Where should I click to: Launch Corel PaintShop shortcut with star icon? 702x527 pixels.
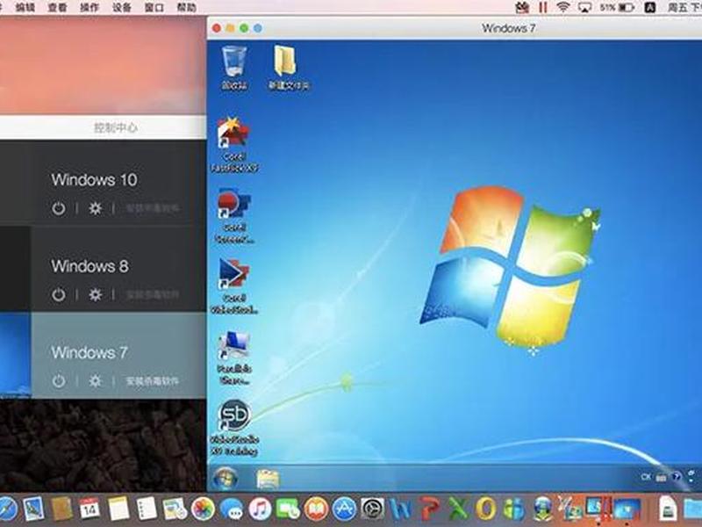pyautogui.click(x=234, y=145)
